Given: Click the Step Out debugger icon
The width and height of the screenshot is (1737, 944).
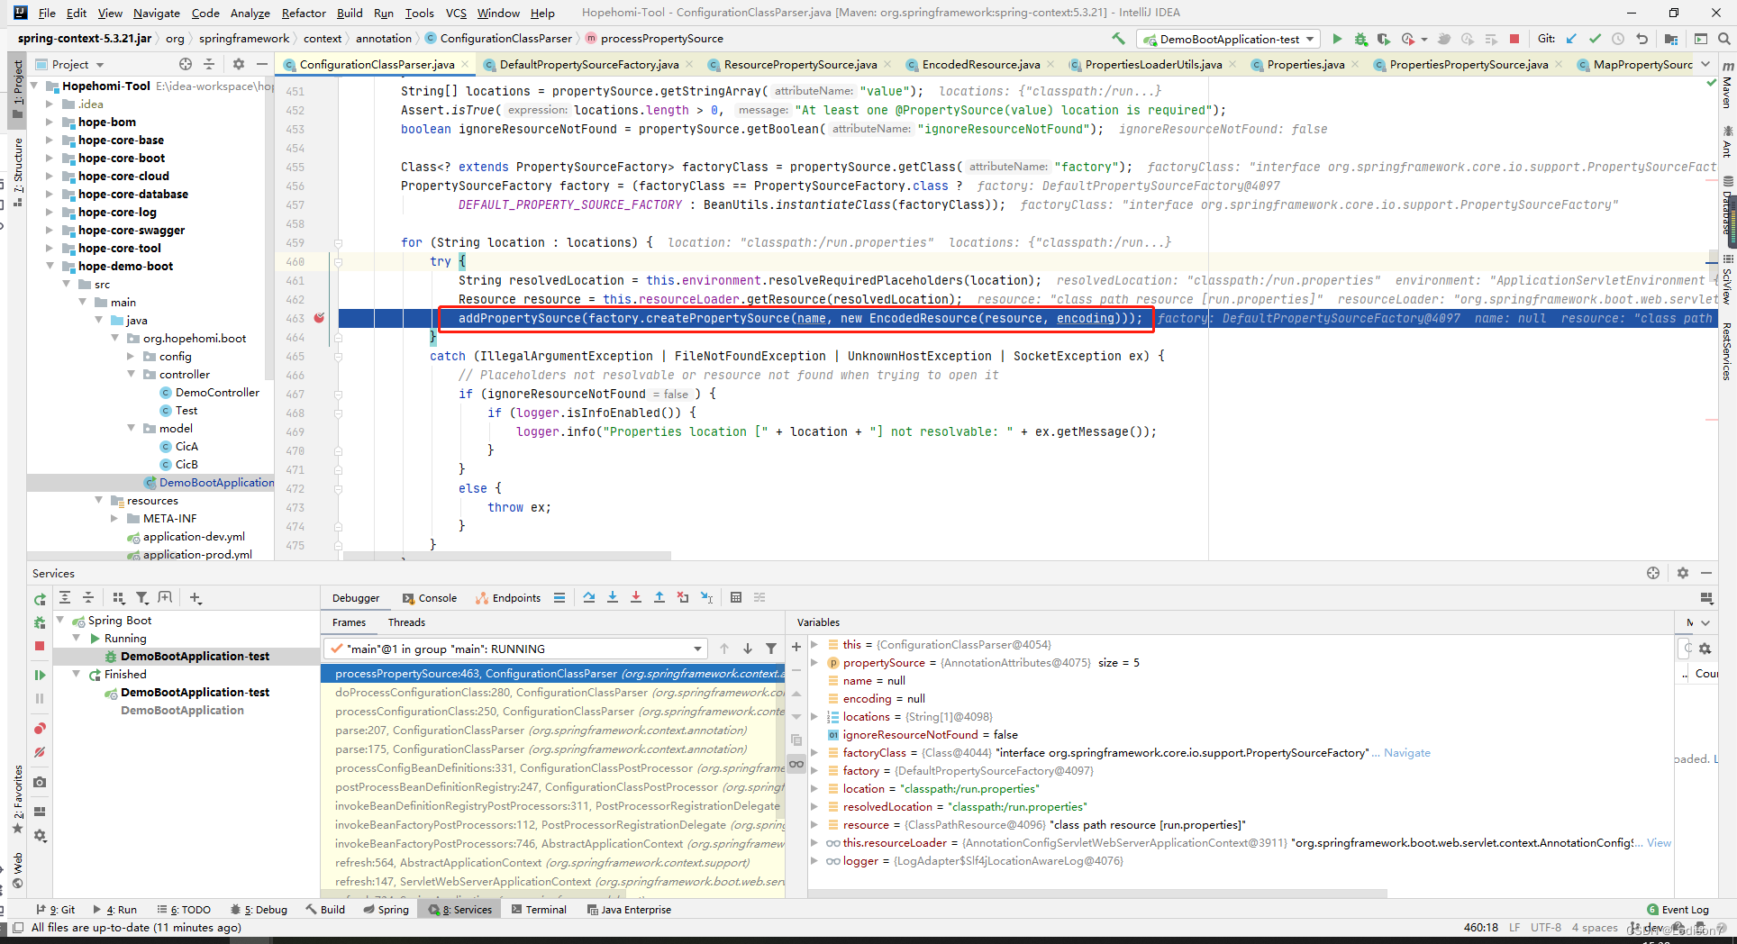Looking at the screenshot, I should (659, 597).
